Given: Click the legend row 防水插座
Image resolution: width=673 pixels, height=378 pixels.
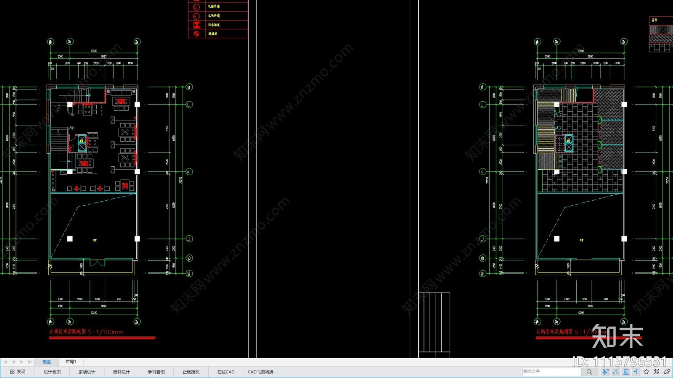Looking at the screenshot, I should point(218,25).
